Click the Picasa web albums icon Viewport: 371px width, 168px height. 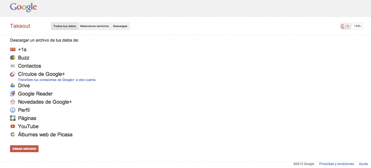13,134
